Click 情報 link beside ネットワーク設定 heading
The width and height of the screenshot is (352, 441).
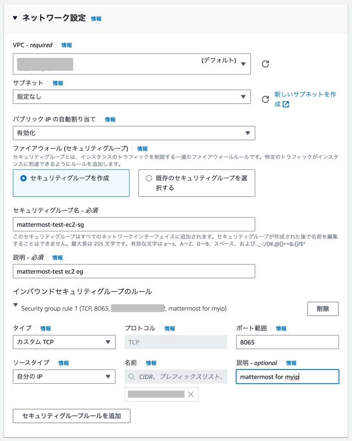point(96,19)
